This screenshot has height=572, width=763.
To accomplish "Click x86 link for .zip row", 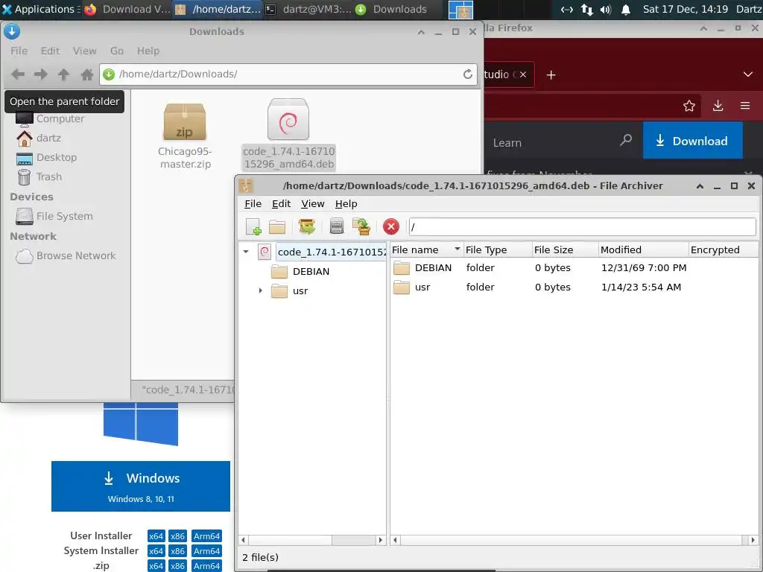I will (x=177, y=566).
